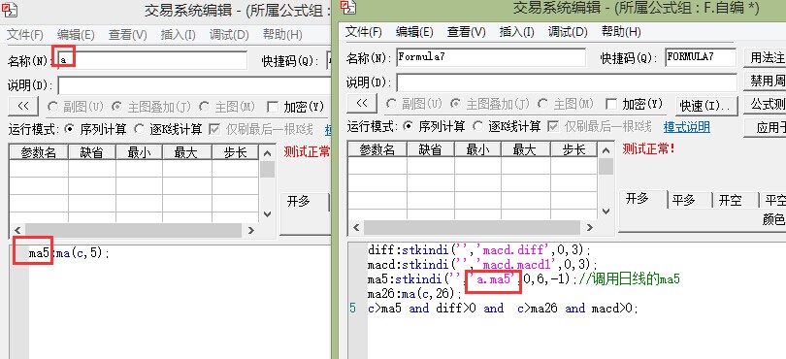The image size is (786, 359).
Task: Select 主图(M) radio in right window
Action: tap(566, 104)
